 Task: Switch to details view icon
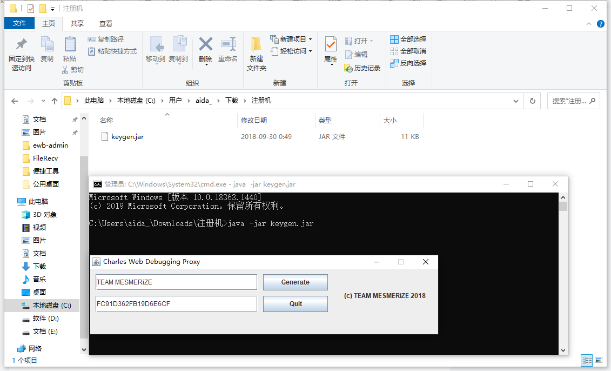587,360
